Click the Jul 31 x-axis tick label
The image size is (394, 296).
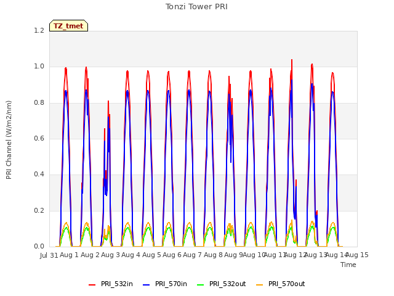tap(49, 255)
